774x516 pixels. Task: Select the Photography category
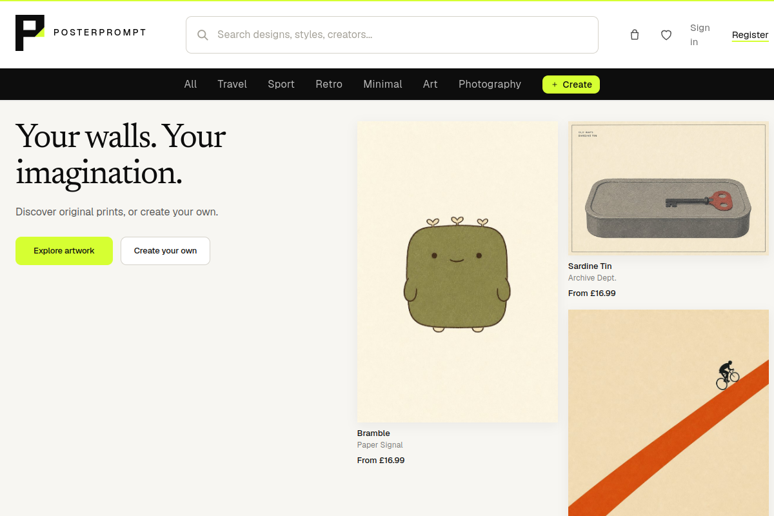(490, 84)
